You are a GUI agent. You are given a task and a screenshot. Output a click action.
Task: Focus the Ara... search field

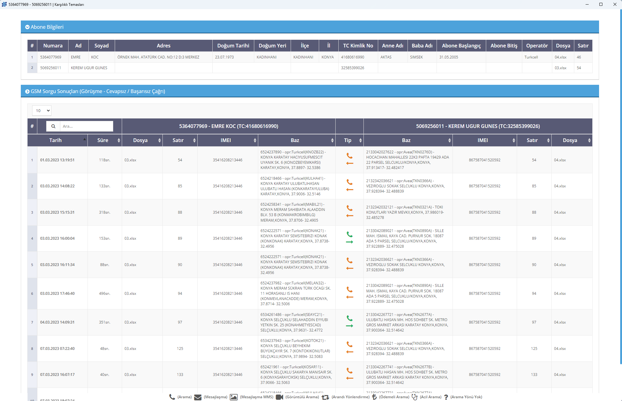(x=86, y=126)
